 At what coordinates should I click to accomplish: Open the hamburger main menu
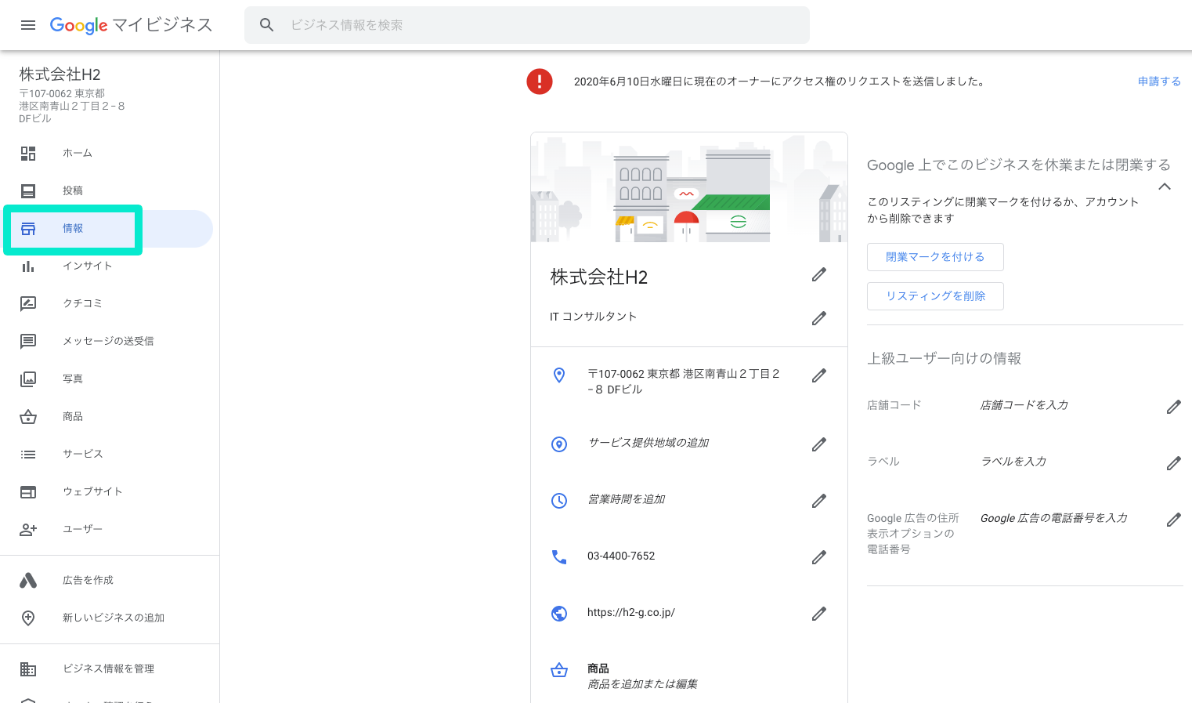pyautogui.click(x=28, y=25)
